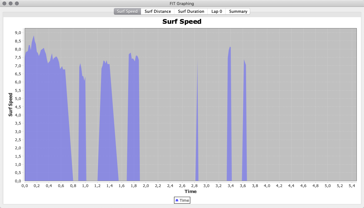Click the FIT Graphing title bar text
Image resolution: width=364 pixels, height=208 pixels.
[x=182, y=3]
